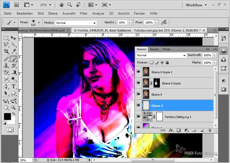Select the Gradient tool
This screenshot has width=230, height=163.
point(14,72)
